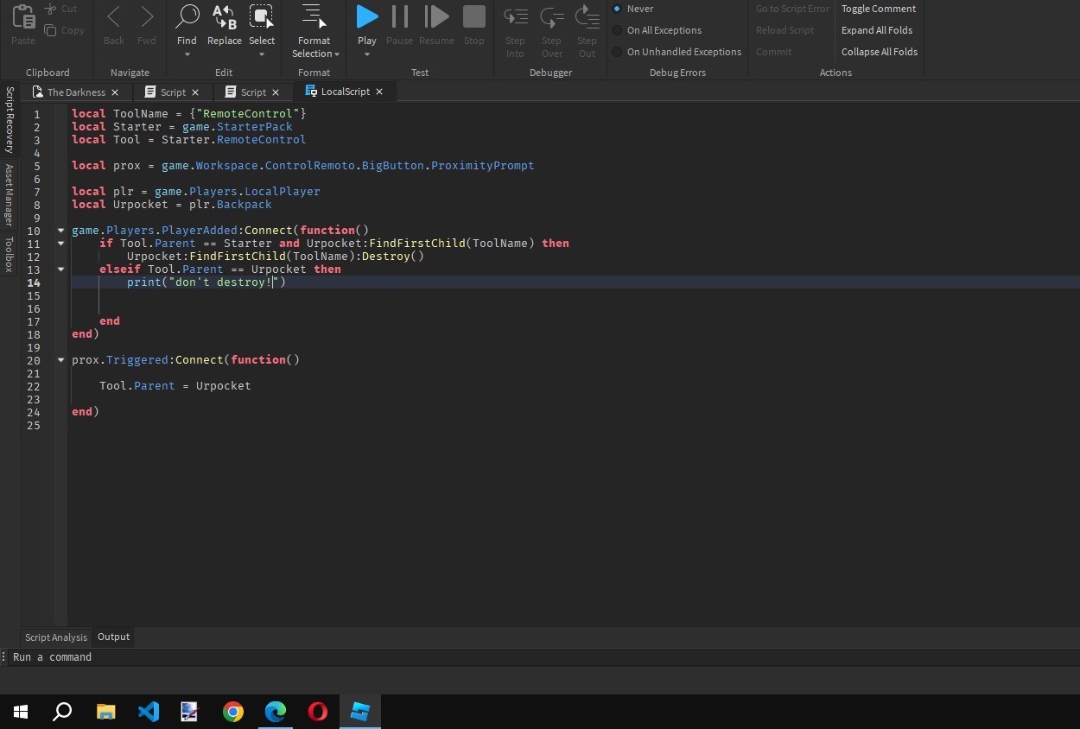The width and height of the screenshot is (1080, 729).
Task: Click the Play button to test the game
Action: point(366,16)
